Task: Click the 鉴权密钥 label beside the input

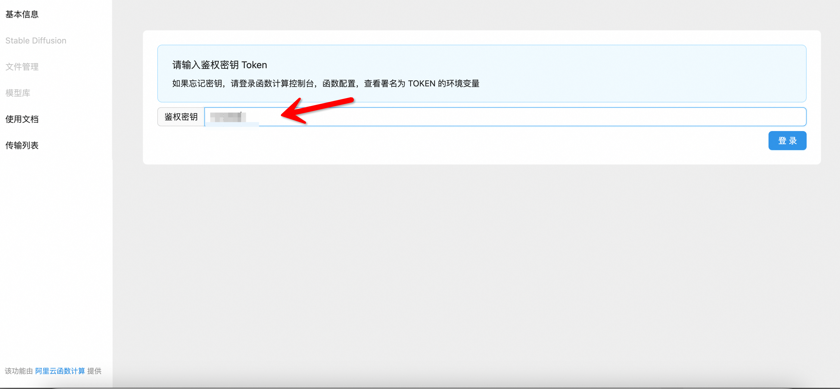Action: (x=181, y=117)
